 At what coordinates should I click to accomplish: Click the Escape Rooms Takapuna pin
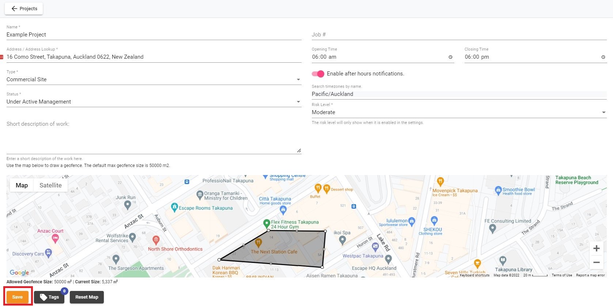175,207
